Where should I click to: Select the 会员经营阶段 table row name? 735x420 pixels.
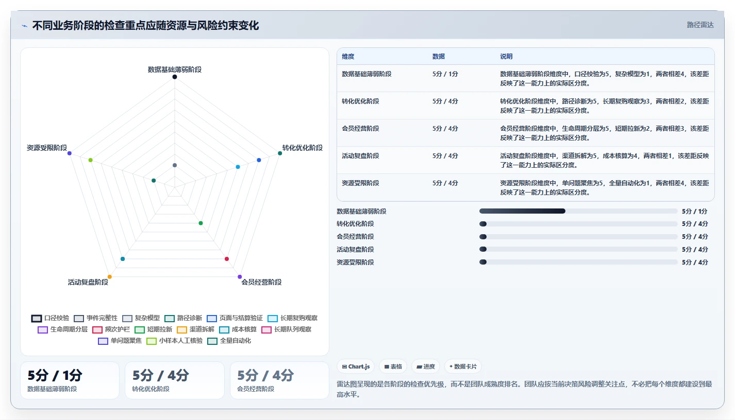(x=360, y=129)
